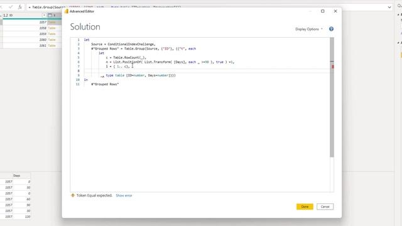Expand the formula bar chevron
The height and width of the screenshot is (226, 402).
(x=389, y=7)
